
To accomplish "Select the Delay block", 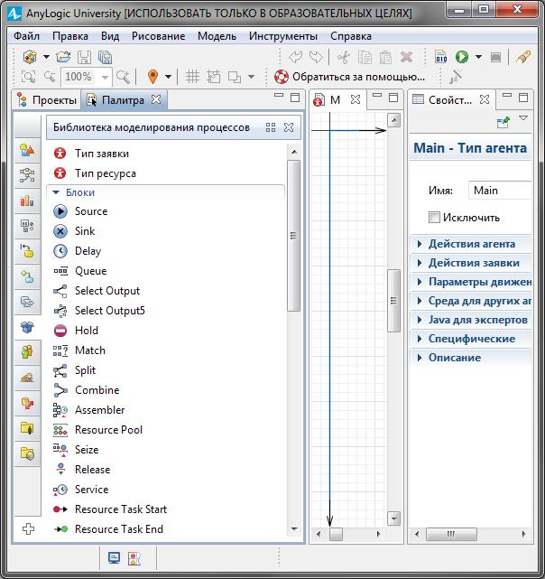I will coord(88,251).
